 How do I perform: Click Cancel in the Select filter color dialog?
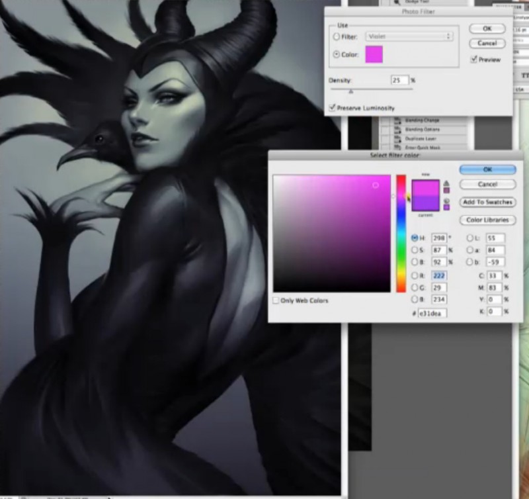pos(488,185)
